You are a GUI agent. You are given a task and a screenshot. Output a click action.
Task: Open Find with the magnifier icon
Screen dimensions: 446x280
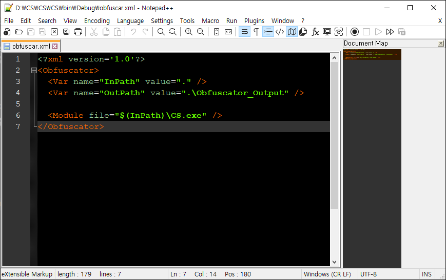pyautogui.click(x=161, y=32)
